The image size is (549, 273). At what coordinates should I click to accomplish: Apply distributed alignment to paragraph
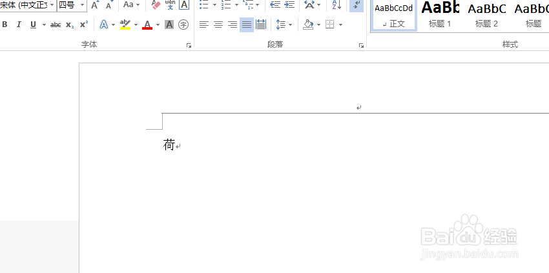coord(261,25)
